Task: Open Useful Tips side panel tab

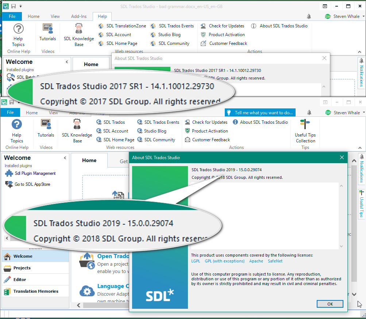Action: tap(361, 204)
